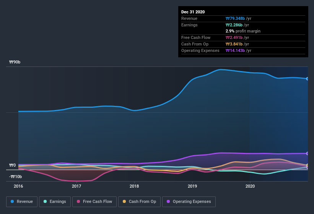Screen dimensions: 314x214
Task: Select the 2019 x-axis label
Action: click(192, 186)
